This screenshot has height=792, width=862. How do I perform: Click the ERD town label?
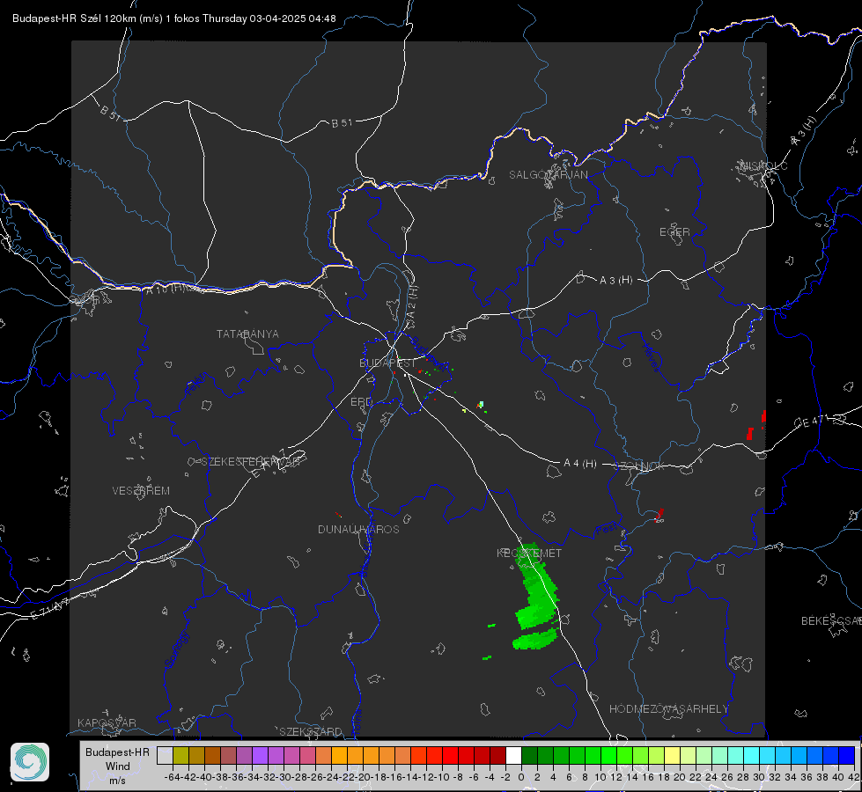(361, 402)
